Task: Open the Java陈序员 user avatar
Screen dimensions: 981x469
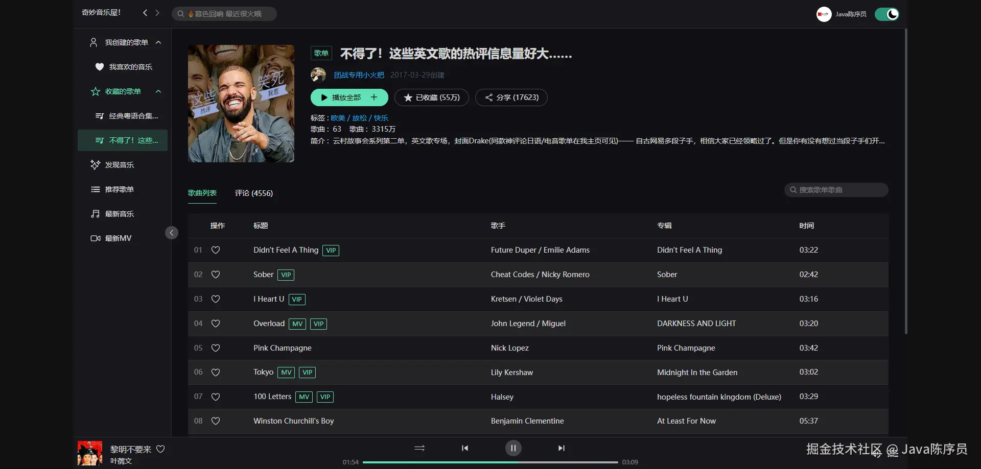Action: pyautogui.click(x=824, y=14)
